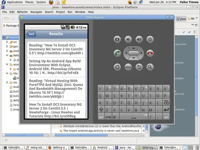Open the Places menu in top panel
This screenshot has width=200, height=150.
tap(29, 2)
